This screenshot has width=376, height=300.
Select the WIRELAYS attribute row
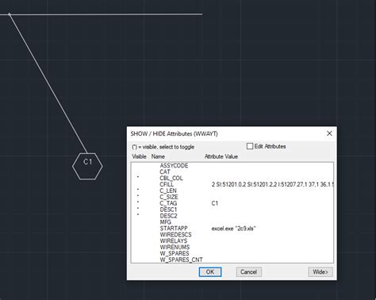[232, 241]
